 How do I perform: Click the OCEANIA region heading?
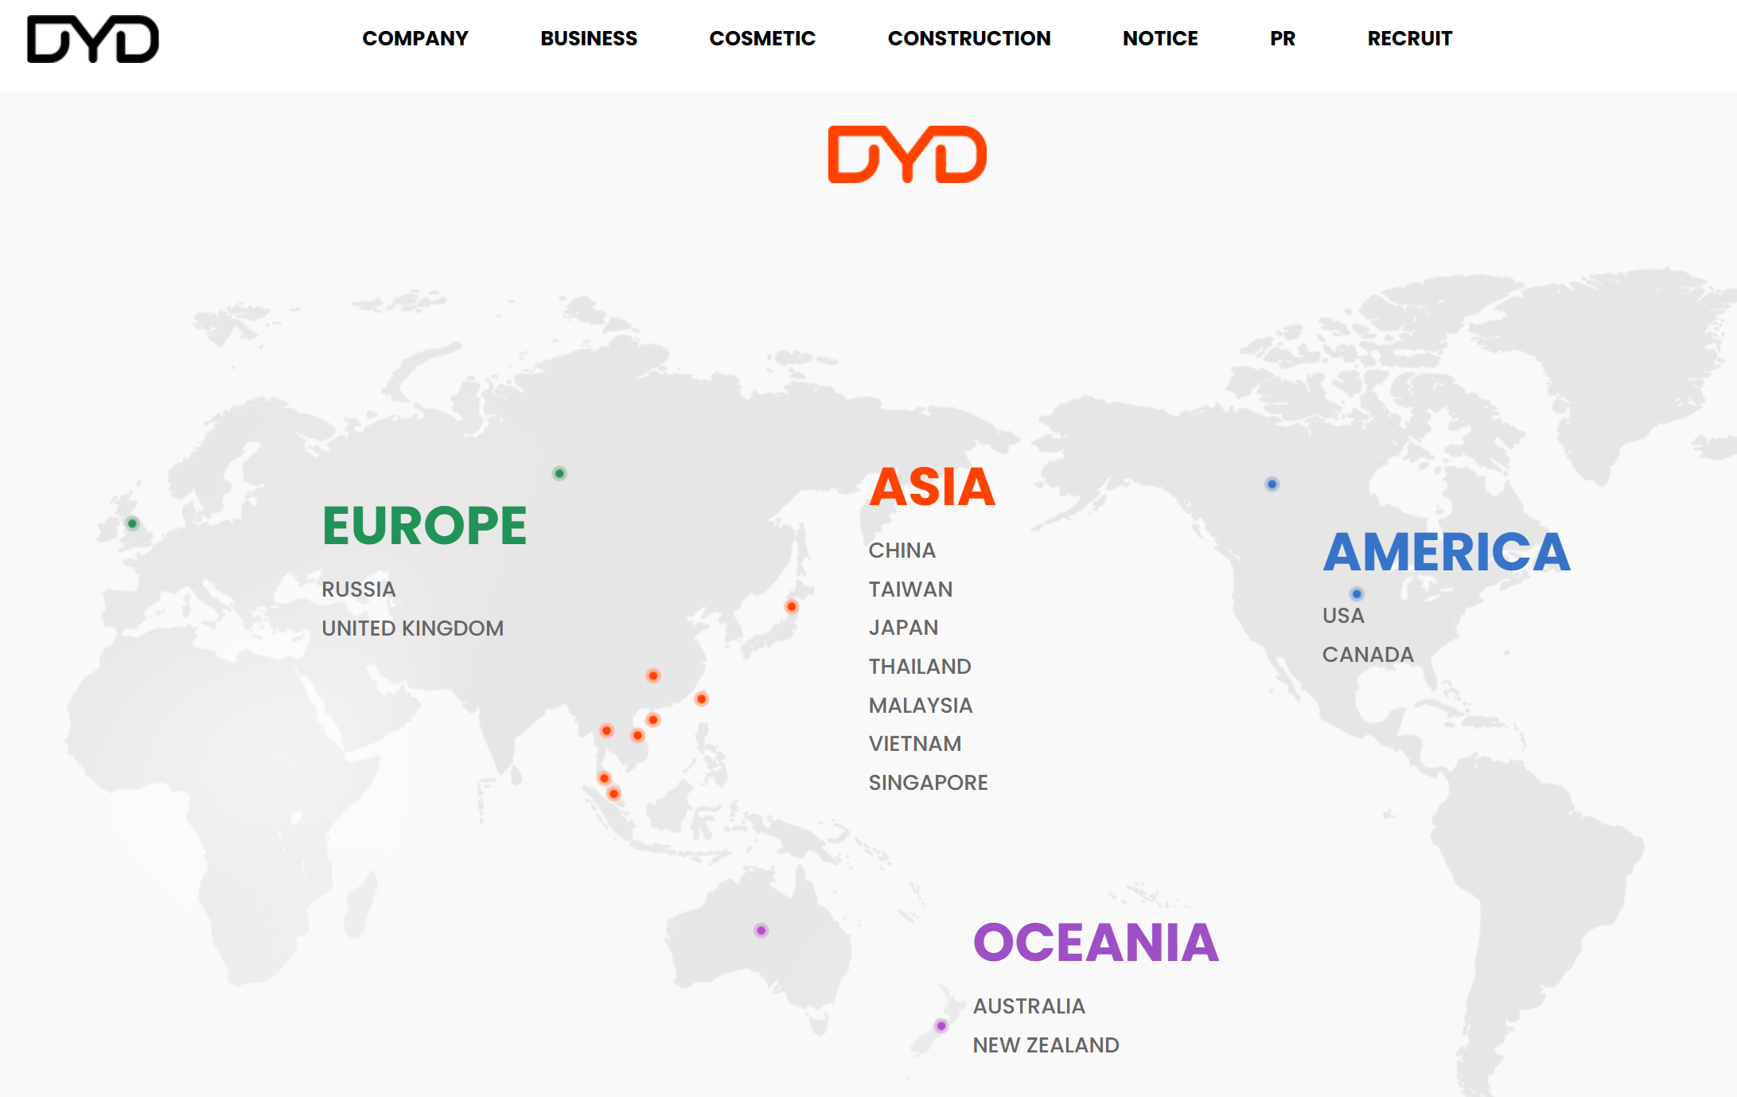coord(1095,943)
